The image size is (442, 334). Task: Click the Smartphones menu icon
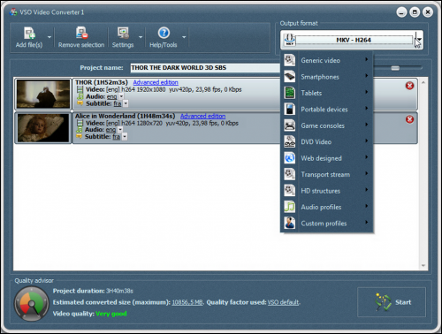click(290, 77)
